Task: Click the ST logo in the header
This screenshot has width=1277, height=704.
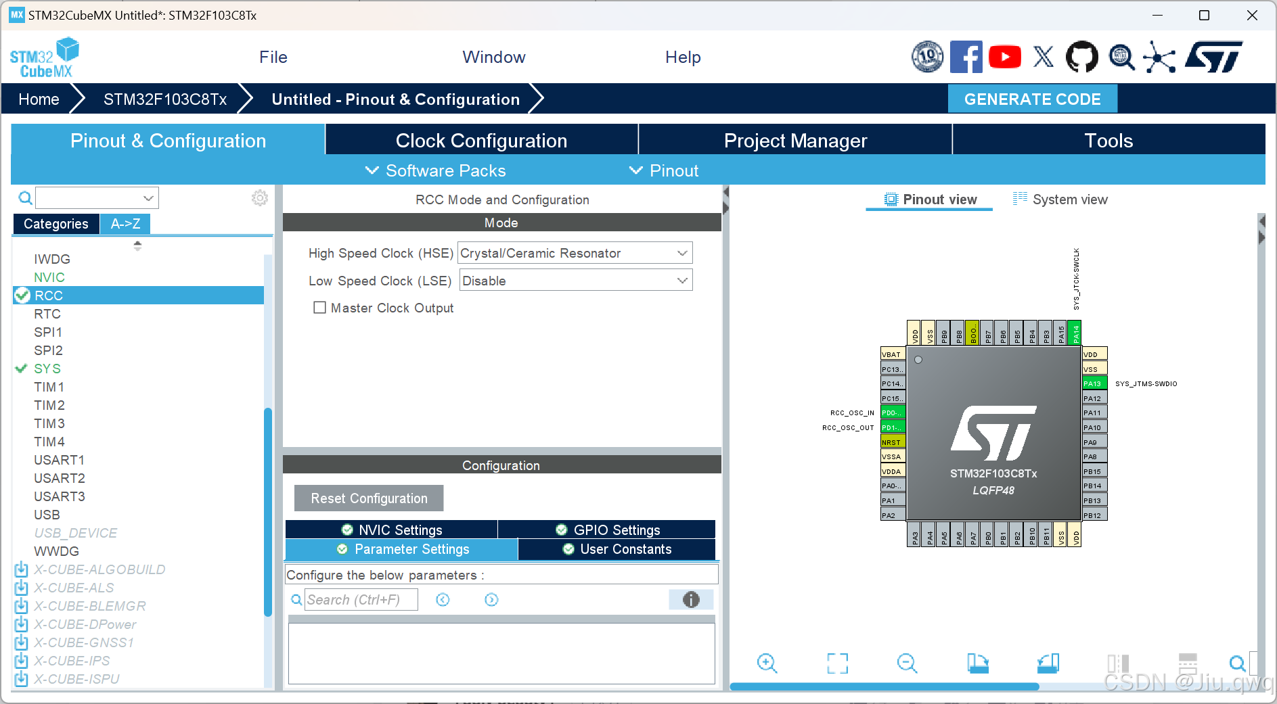Action: coord(1213,57)
